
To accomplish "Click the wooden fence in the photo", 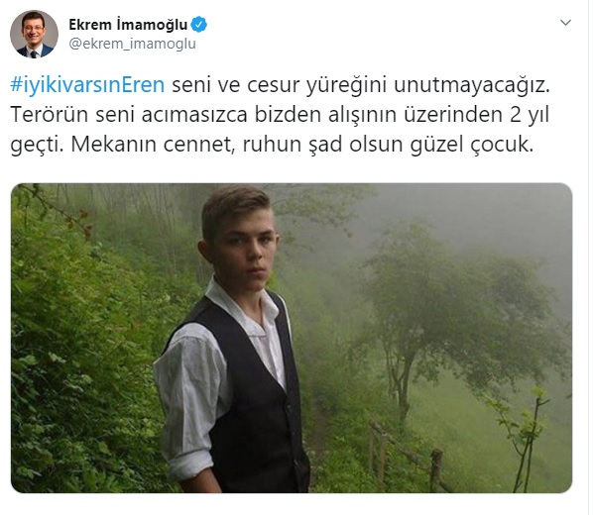I will pyautogui.click(x=407, y=458).
